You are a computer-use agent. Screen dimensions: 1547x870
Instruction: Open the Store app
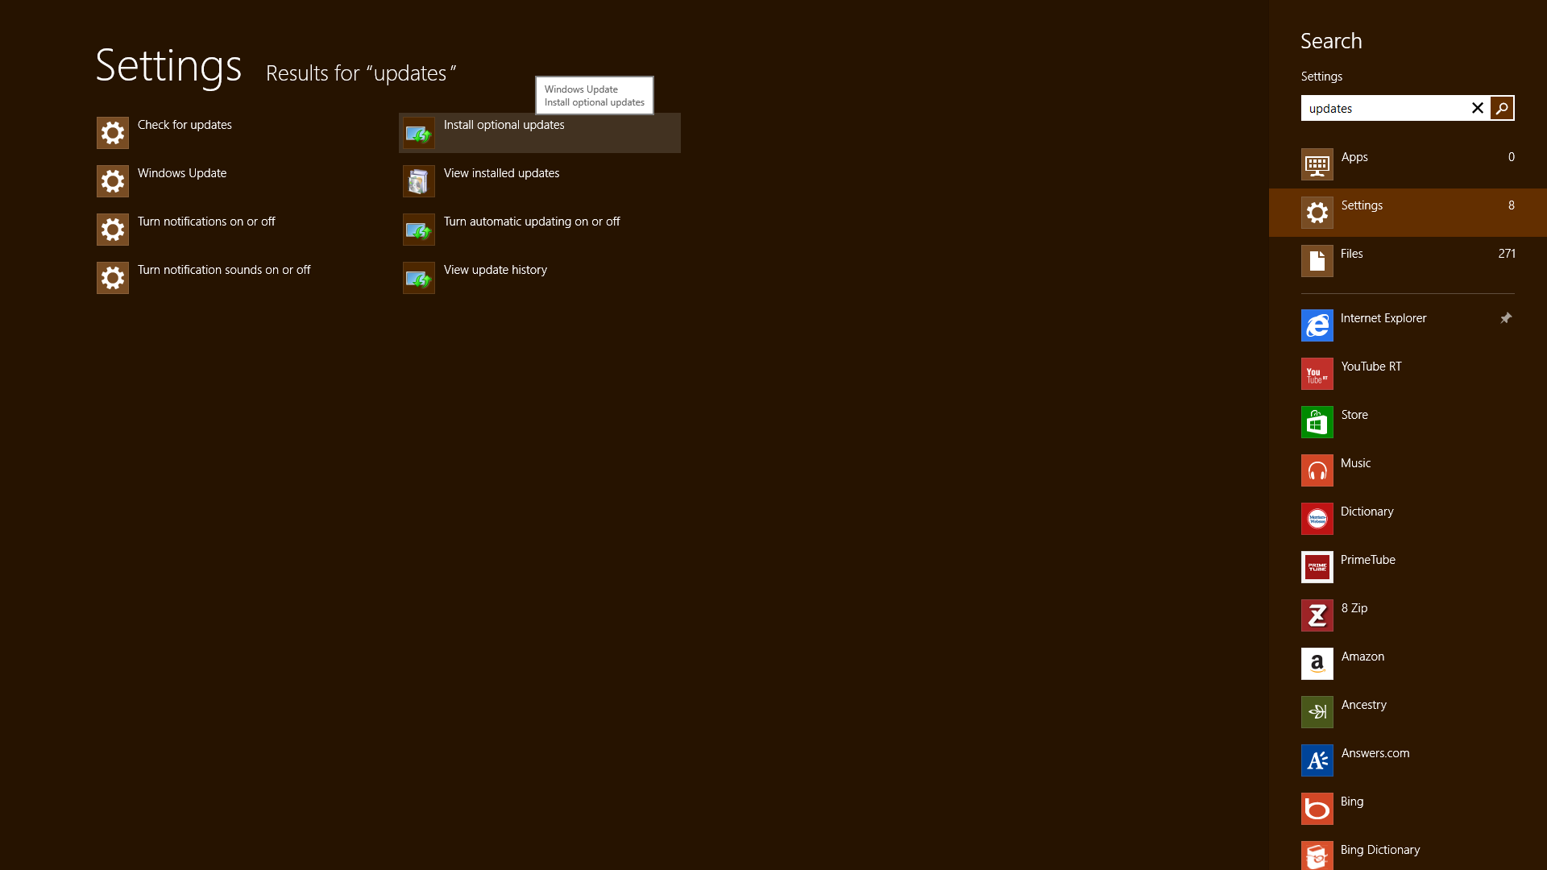coord(1370,414)
